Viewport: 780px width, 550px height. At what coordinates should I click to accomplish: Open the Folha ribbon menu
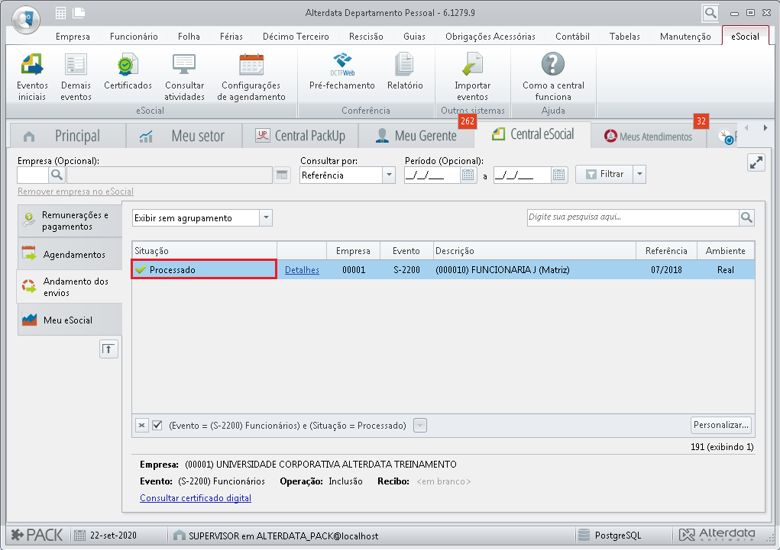click(189, 37)
